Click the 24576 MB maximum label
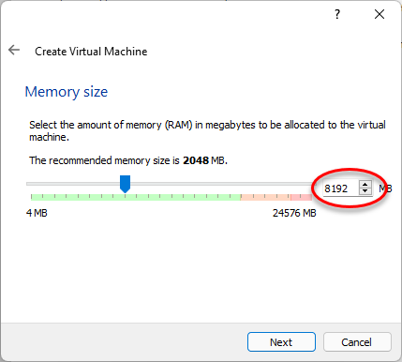The image size is (402, 362). (x=294, y=213)
